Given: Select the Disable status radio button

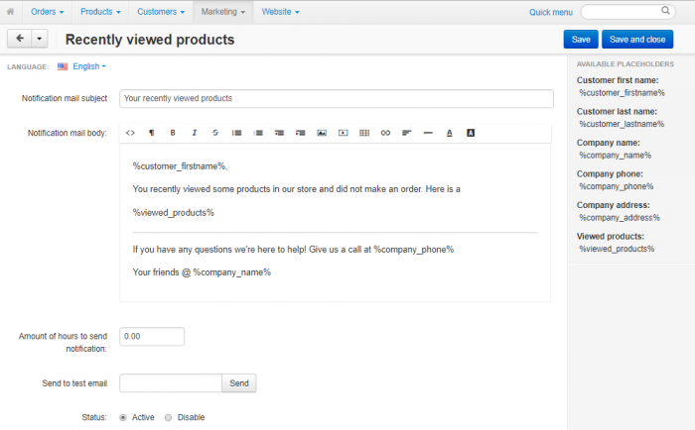Looking at the screenshot, I should pyautogui.click(x=168, y=417).
